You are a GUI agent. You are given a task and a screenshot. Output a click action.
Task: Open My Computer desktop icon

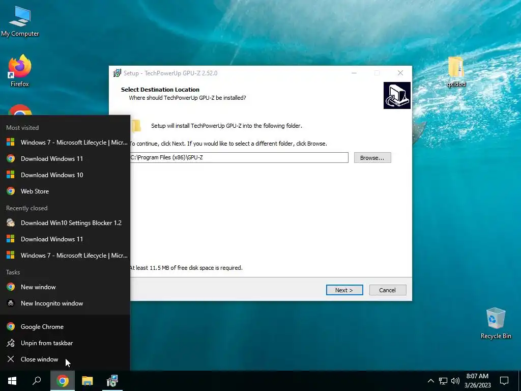tap(20, 21)
